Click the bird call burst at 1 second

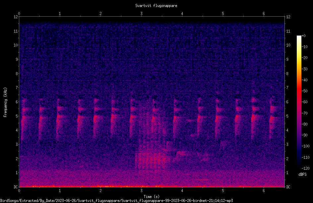[59, 120]
